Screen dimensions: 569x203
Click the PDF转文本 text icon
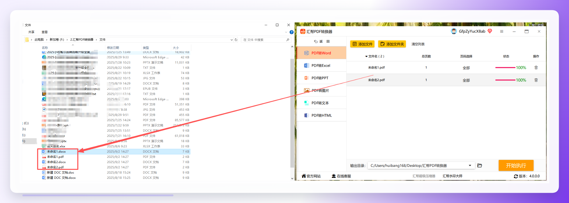click(x=306, y=103)
